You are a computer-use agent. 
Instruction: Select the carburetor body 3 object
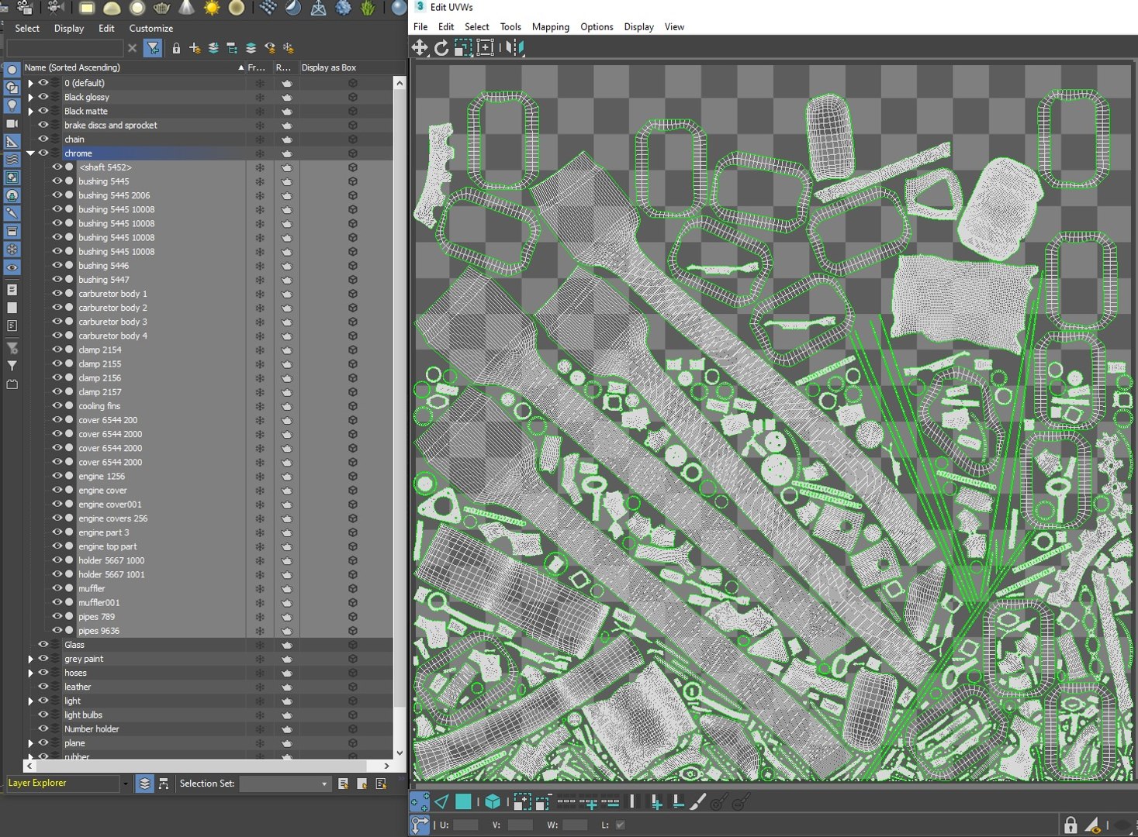pos(112,322)
